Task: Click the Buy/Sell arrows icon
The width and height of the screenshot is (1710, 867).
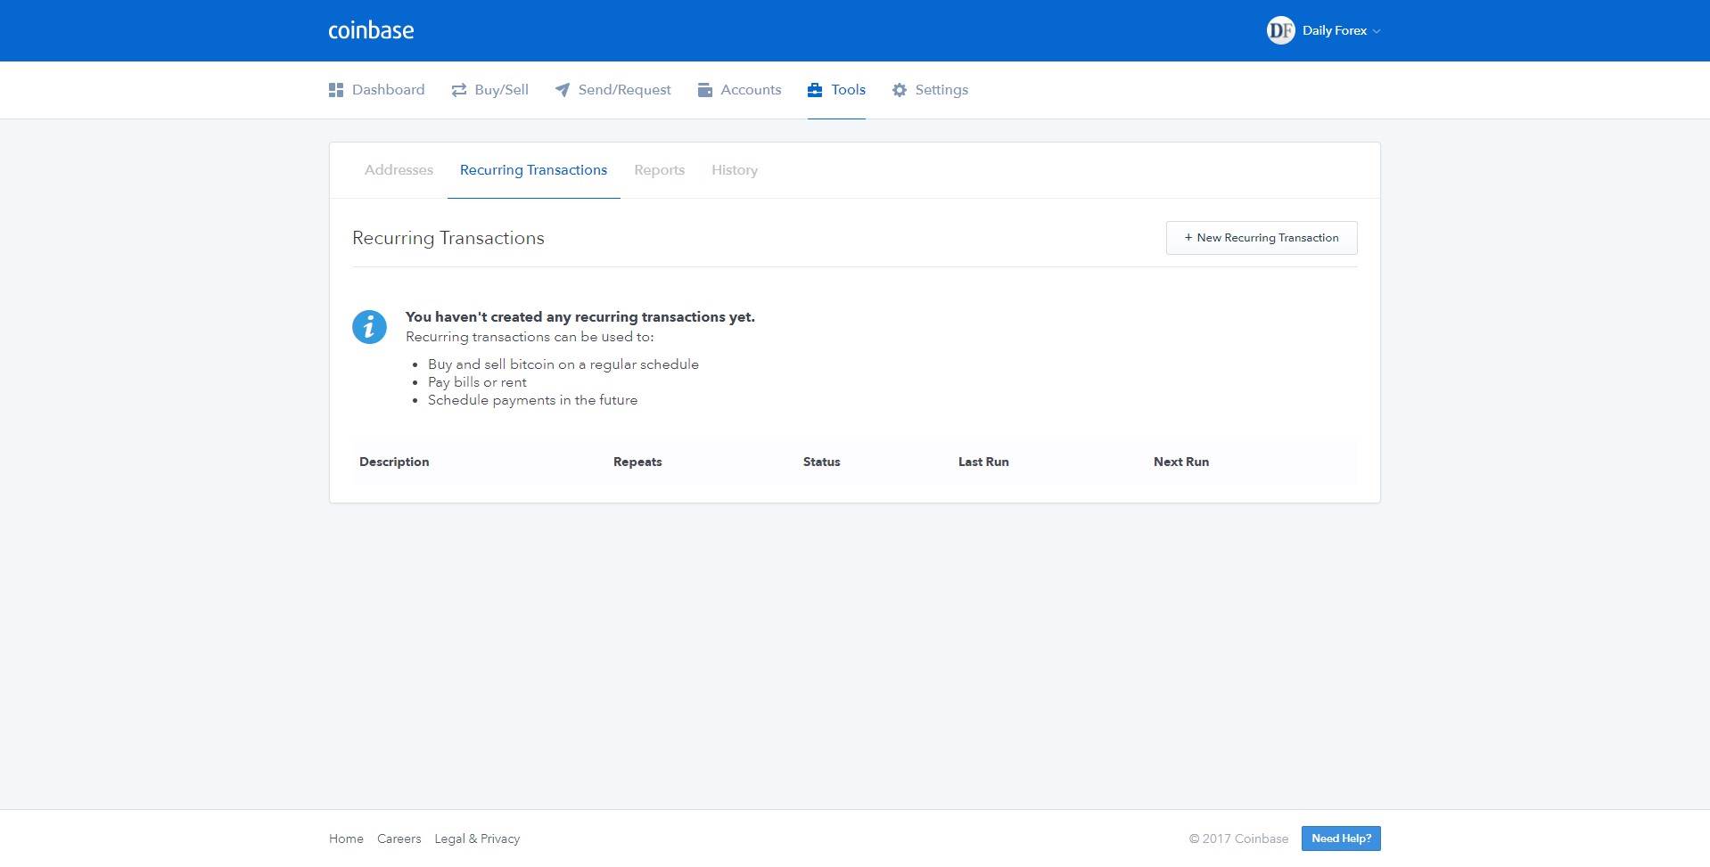Action: [x=459, y=90]
